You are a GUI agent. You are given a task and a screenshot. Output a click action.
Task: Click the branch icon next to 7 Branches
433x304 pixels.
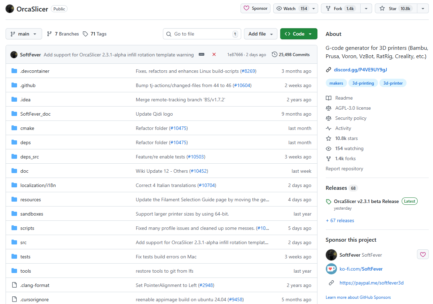(x=49, y=34)
